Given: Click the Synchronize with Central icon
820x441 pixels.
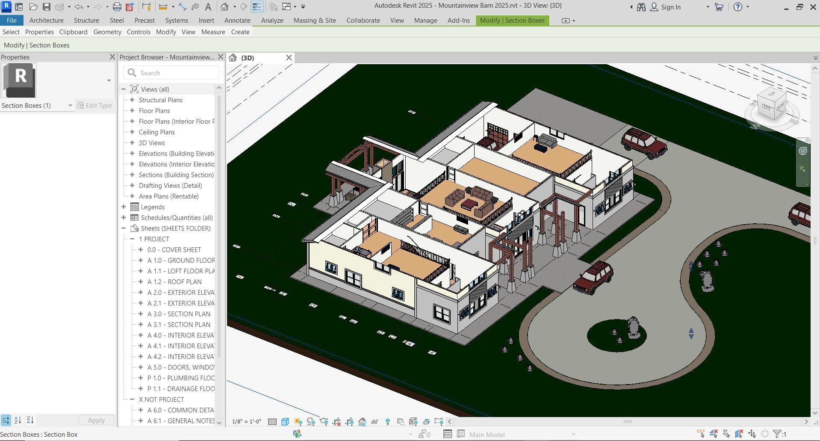Looking at the screenshot, I should tap(59, 7).
